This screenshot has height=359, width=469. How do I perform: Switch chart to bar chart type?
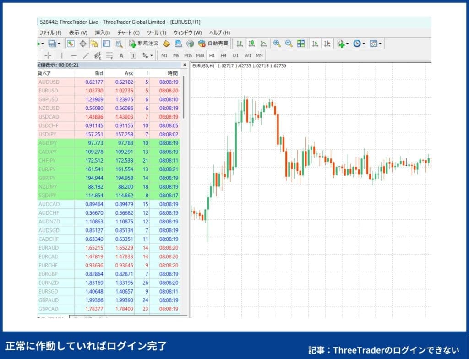coord(240,44)
